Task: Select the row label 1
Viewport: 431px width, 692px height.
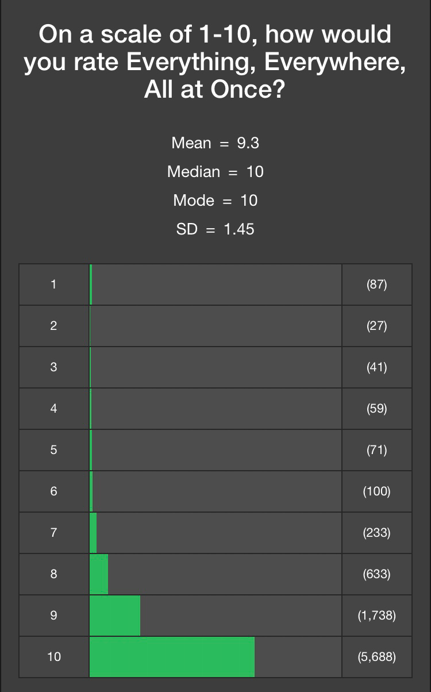Action: (54, 284)
